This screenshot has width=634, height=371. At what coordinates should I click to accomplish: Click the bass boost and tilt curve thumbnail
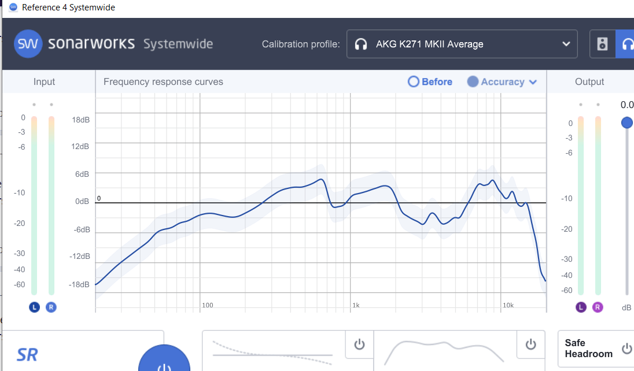click(273, 353)
